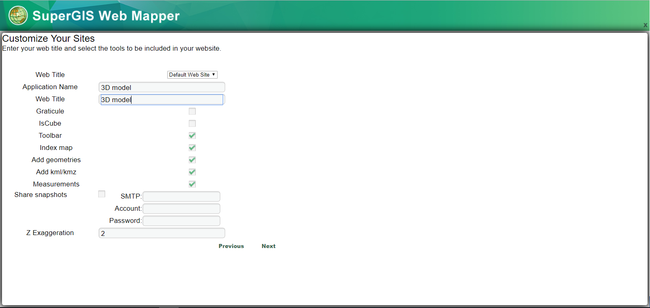Enable the Graticule checkbox
This screenshot has height=308, width=650.
[x=192, y=111]
